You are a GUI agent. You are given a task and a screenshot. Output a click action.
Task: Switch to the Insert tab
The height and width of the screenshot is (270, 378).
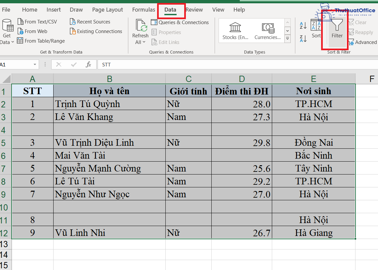[x=54, y=10]
